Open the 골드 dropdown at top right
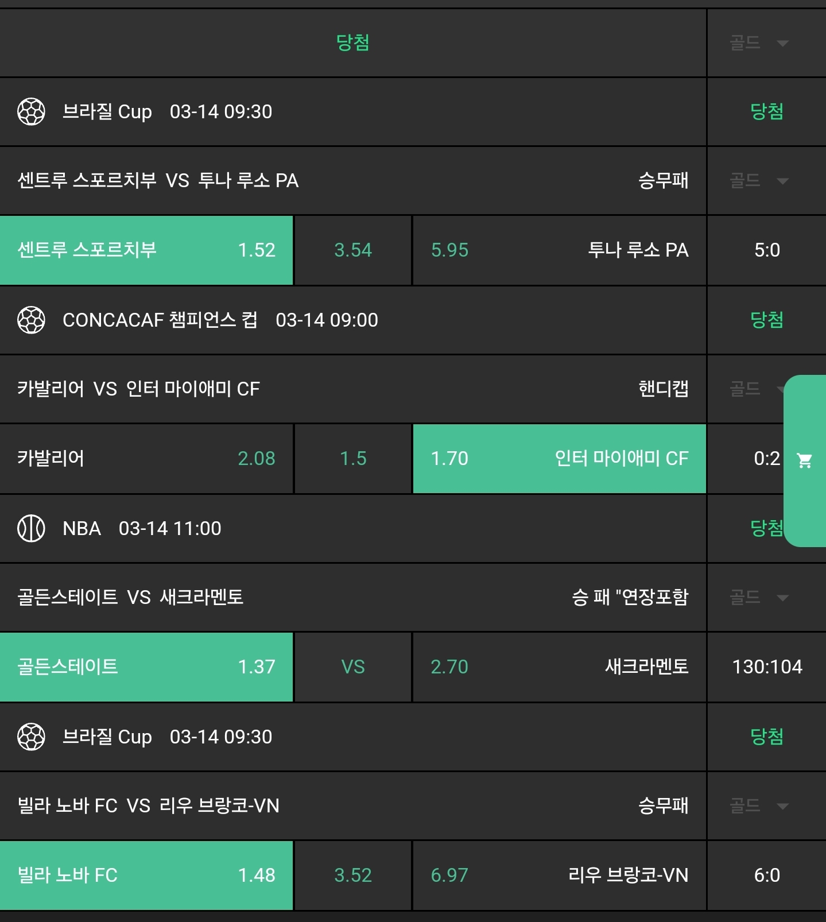The width and height of the screenshot is (826, 922). pyautogui.click(x=759, y=43)
